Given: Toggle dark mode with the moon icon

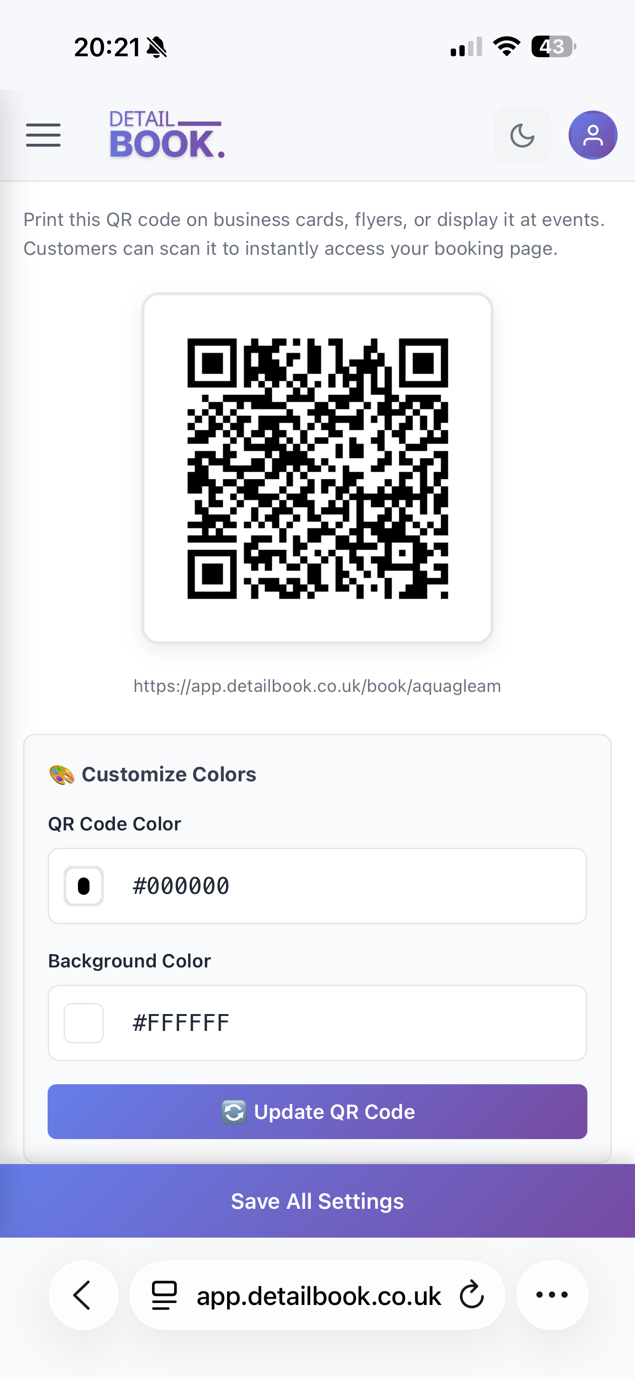Looking at the screenshot, I should (522, 135).
